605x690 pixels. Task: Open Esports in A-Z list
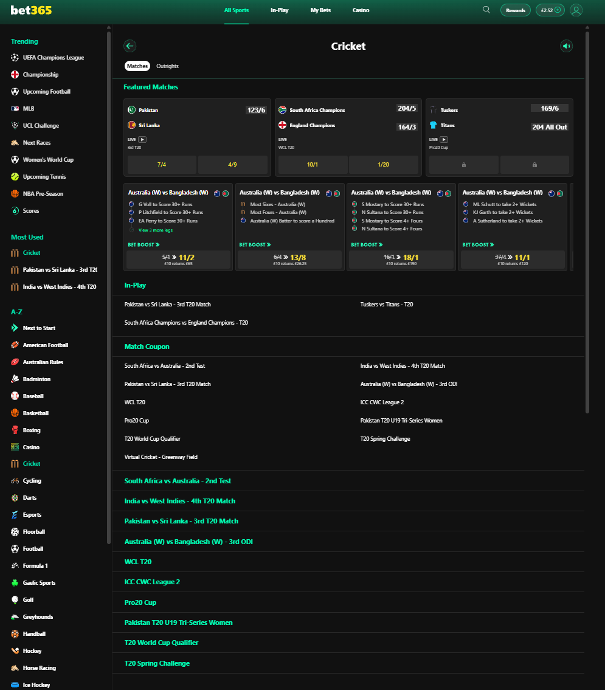tap(32, 515)
